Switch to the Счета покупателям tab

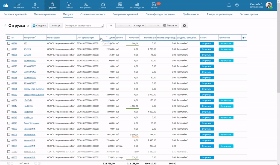tap(45, 14)
